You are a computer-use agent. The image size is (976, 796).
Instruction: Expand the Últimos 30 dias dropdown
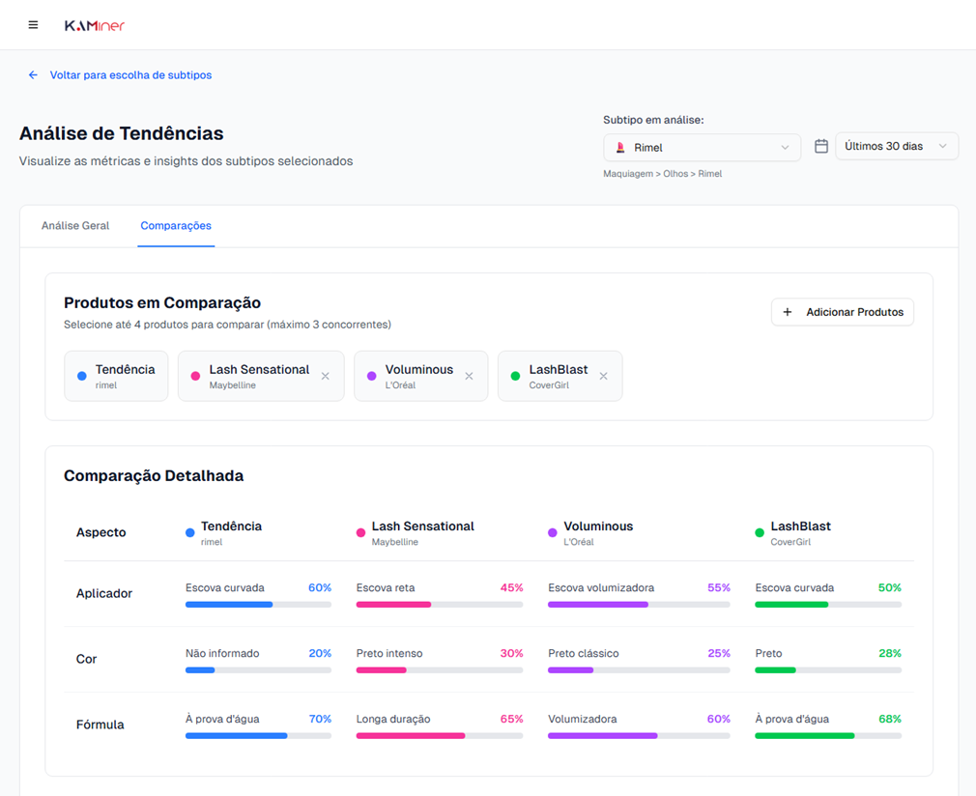coord(896,147)
